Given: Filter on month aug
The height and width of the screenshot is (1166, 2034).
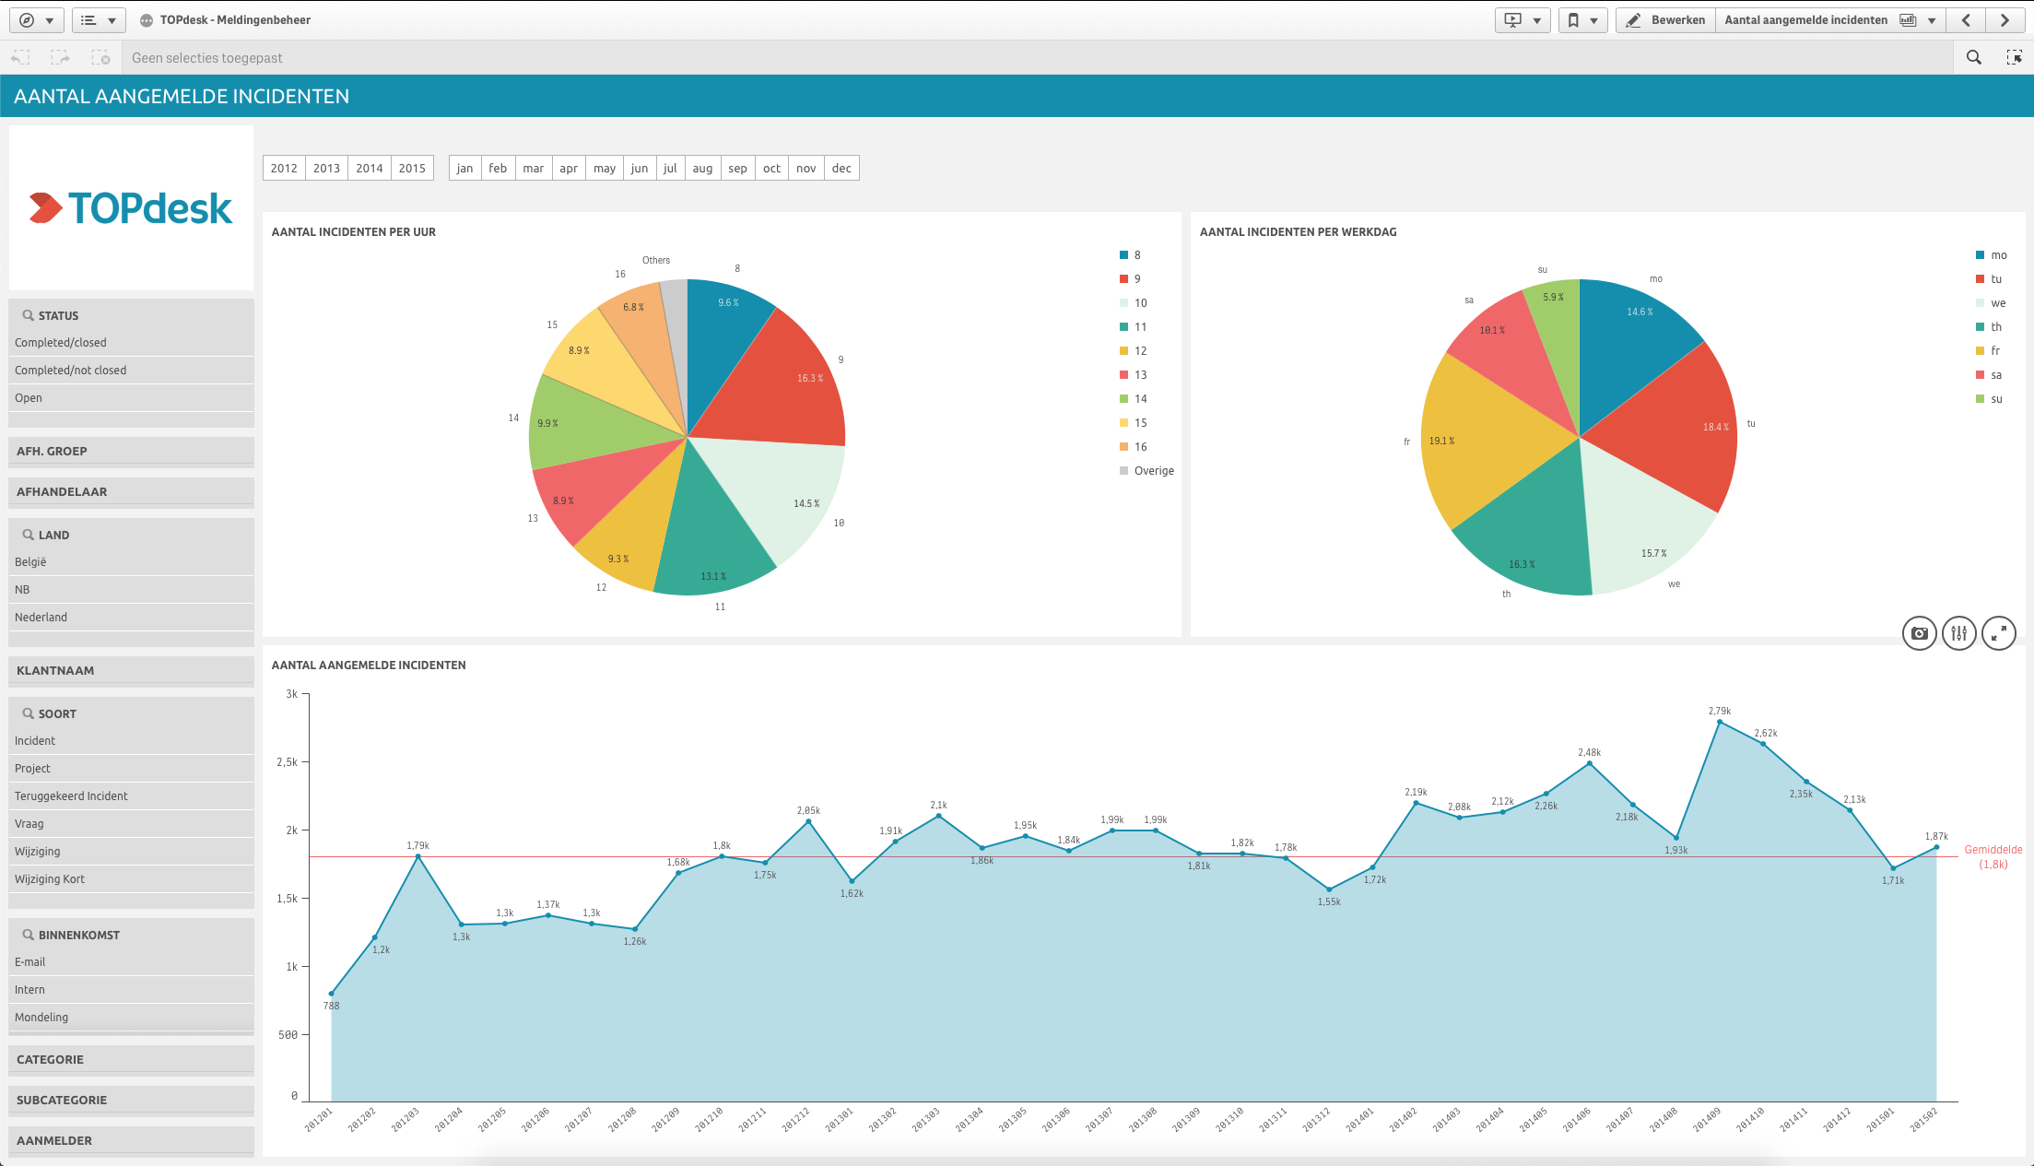Looking at the screenshot, I should click(702, 168).
